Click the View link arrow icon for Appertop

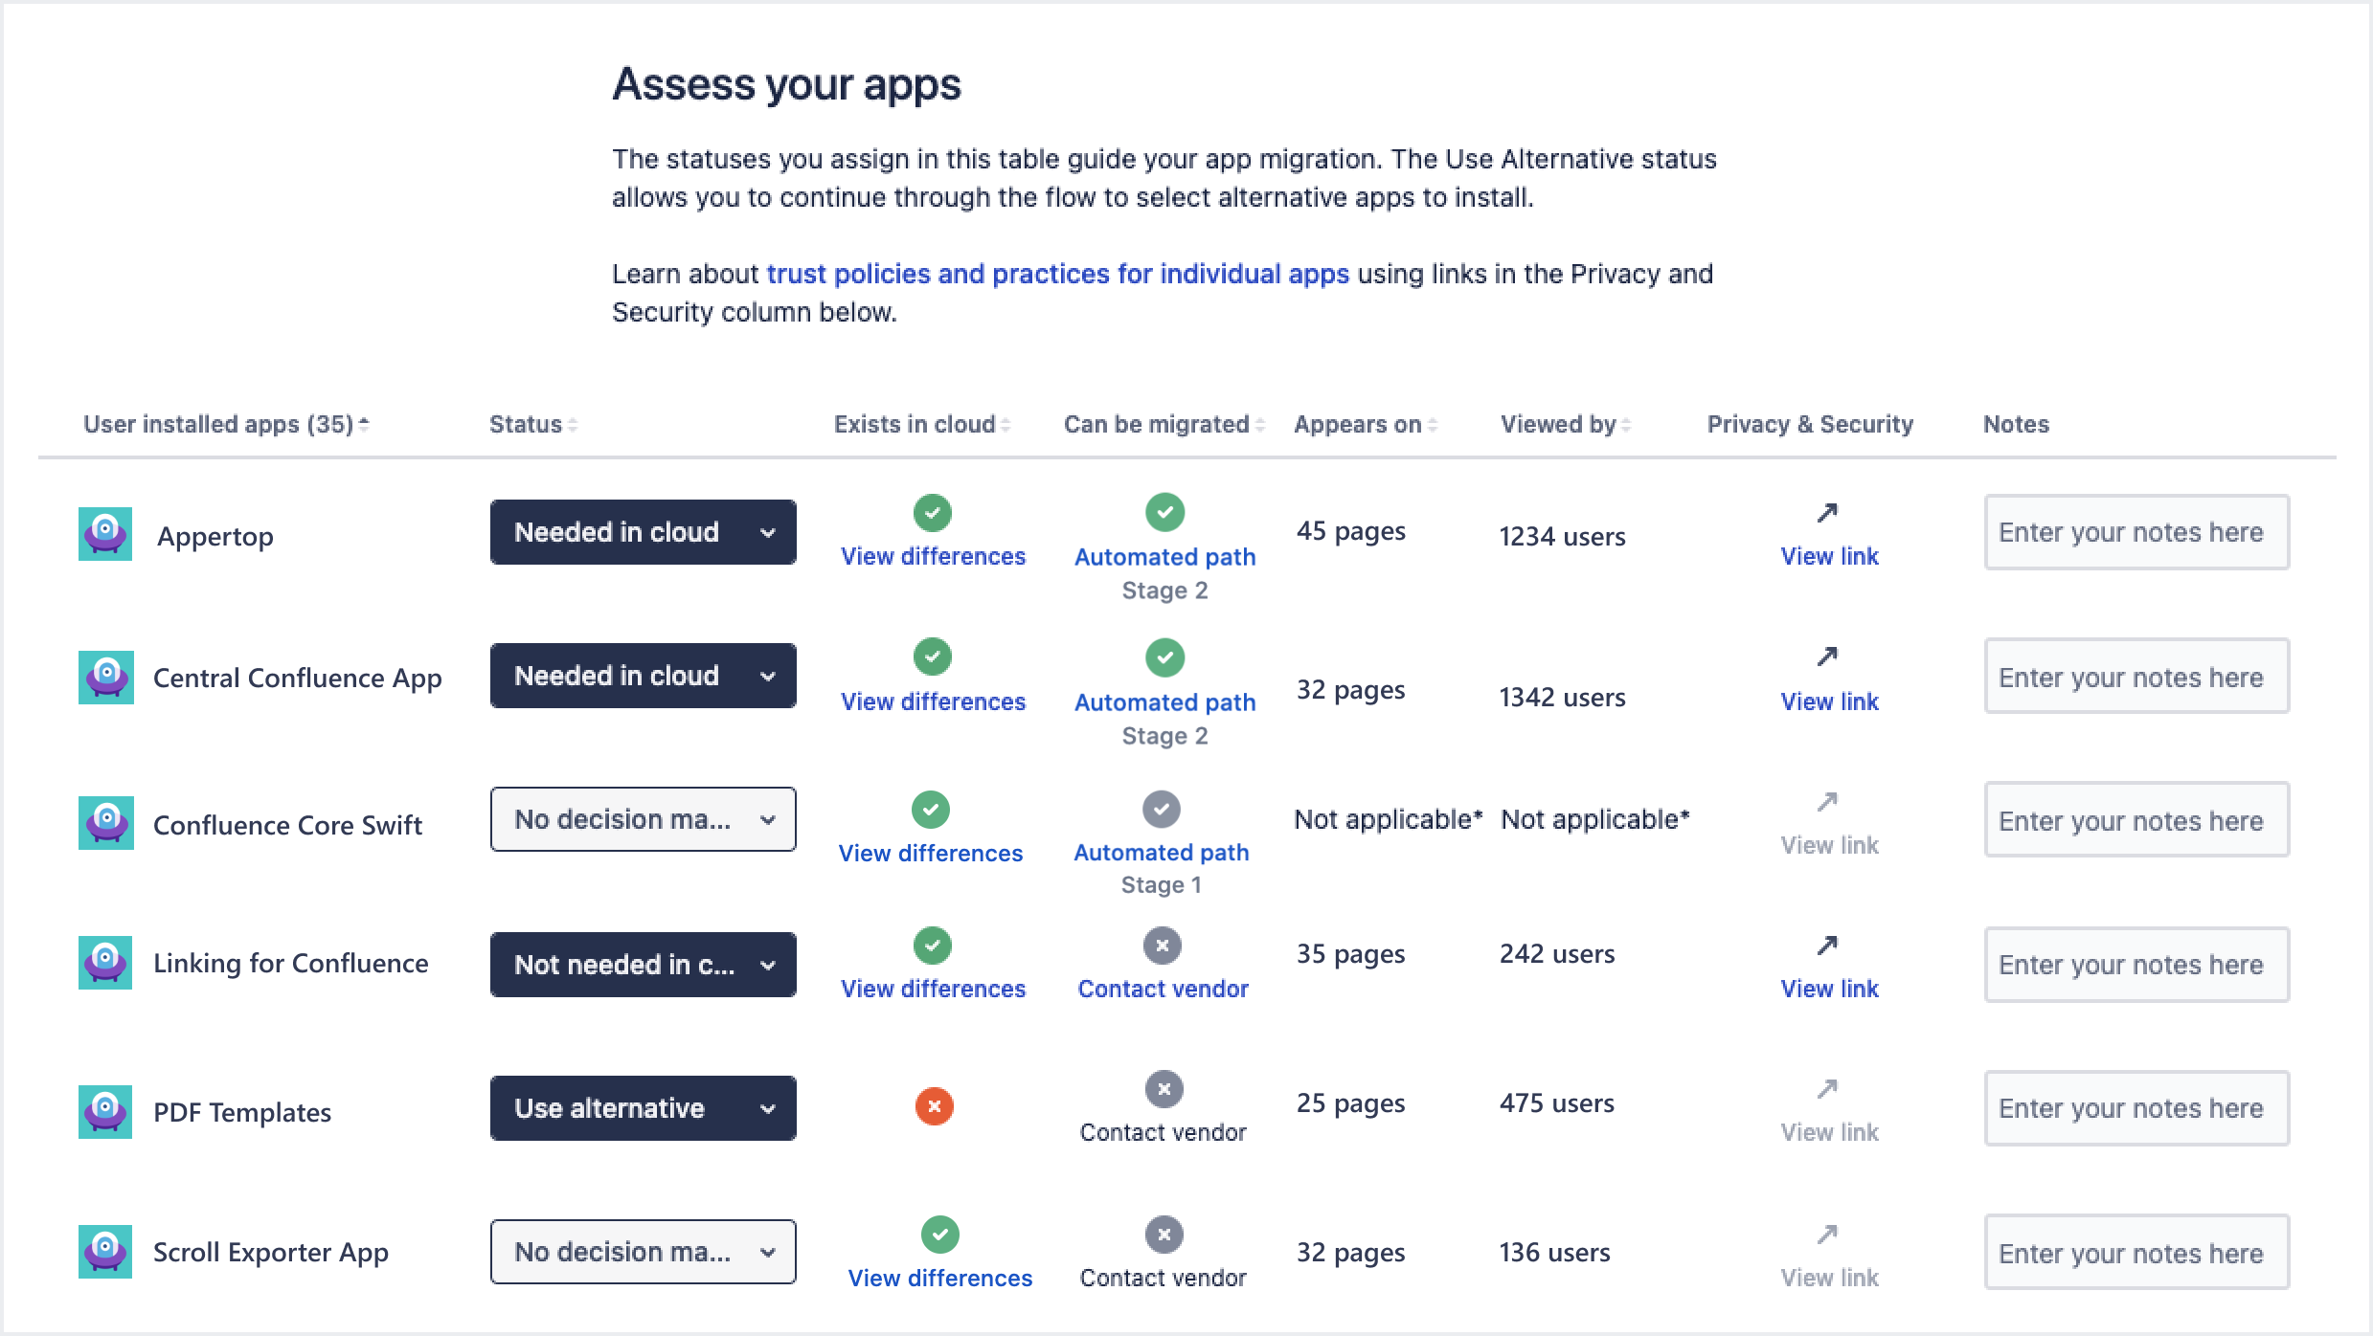coord(1827,513)
